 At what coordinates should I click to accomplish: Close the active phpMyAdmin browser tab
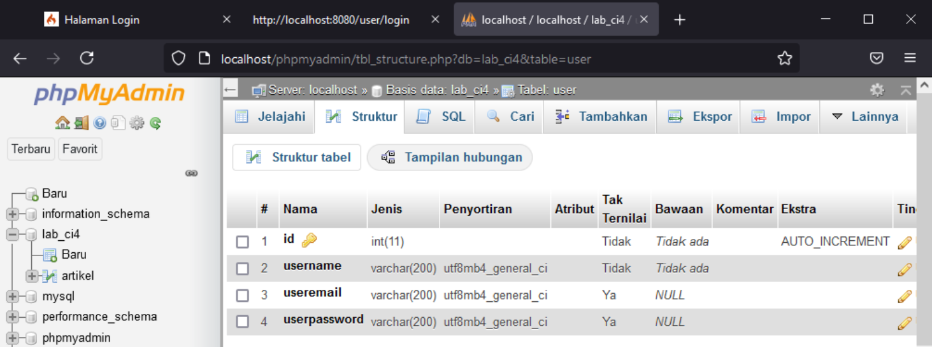point(644,20)
